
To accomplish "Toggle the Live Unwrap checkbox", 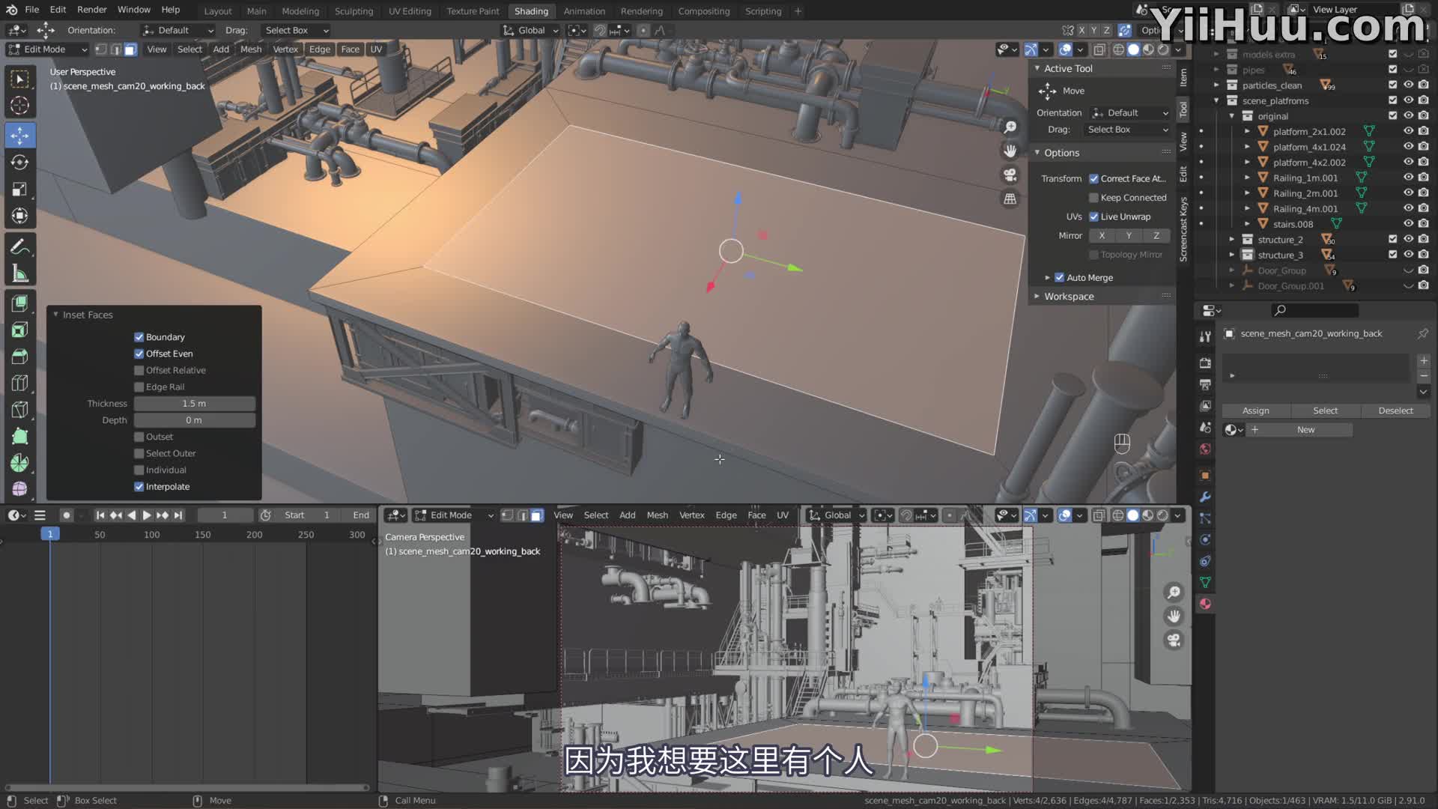I will (1093, 216).
